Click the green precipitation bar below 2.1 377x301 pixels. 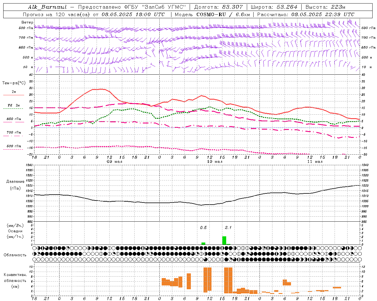pos(224,240)
